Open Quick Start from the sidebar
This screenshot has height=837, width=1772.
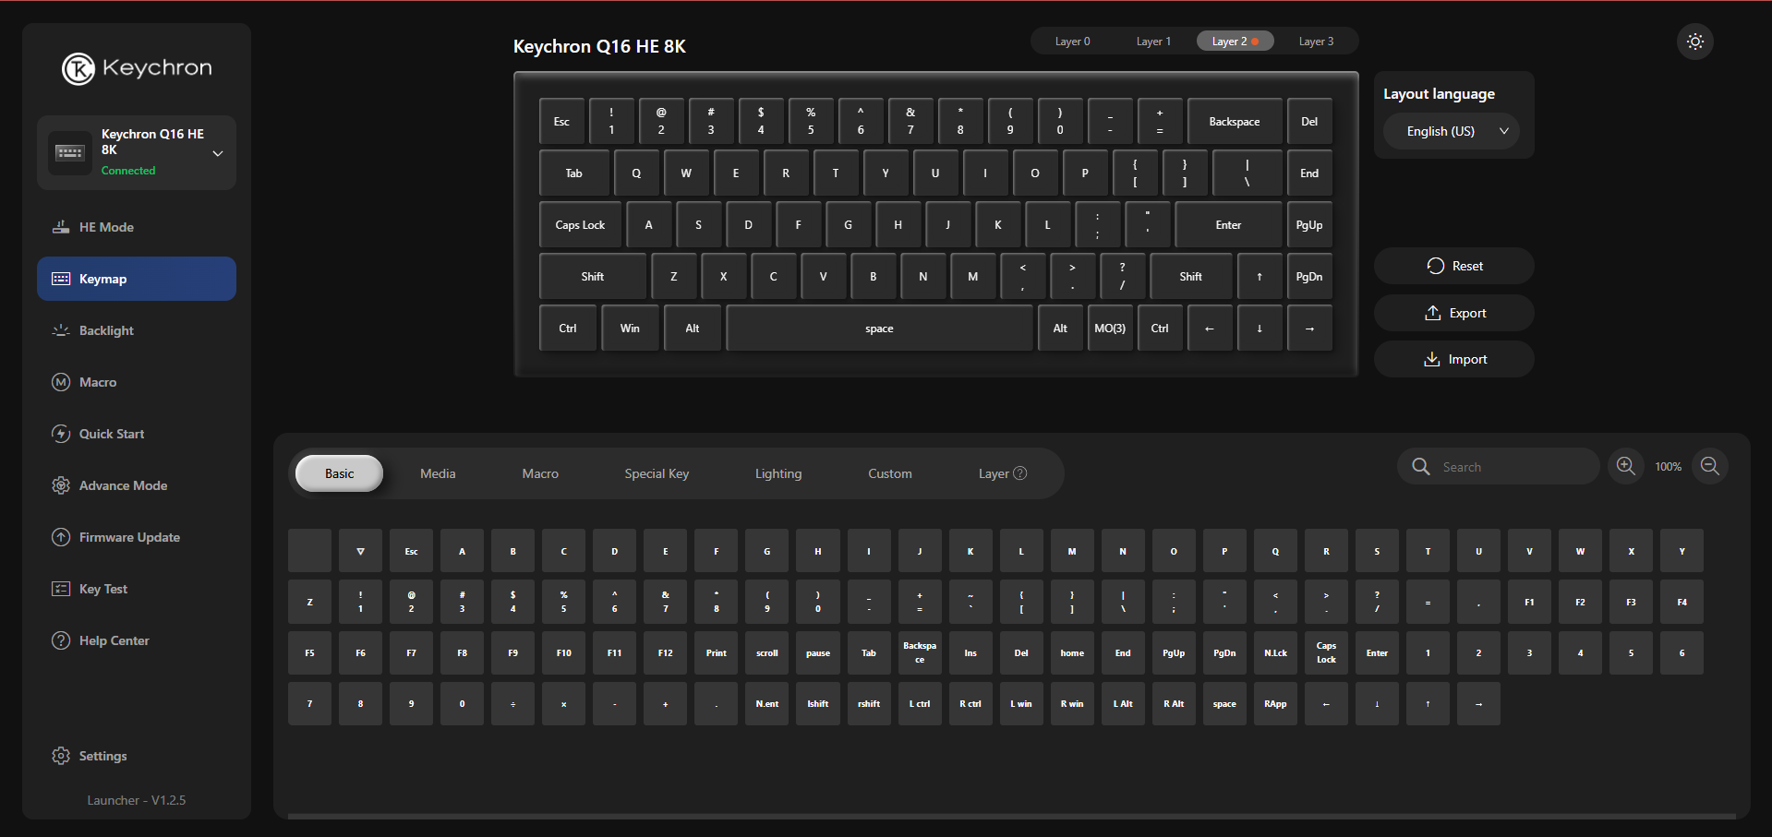click(x=112, y=434)
